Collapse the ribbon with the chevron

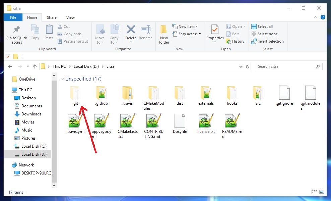coord(316,17)
